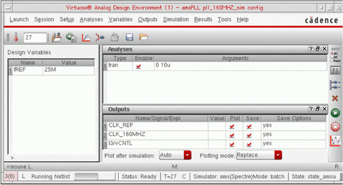
Task: Click the plot outputs waveform icon
Action: (x=335, y=141)
